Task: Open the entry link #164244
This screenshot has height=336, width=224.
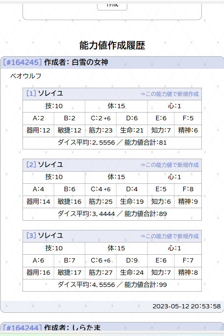Action: click(x=22, y=327)
